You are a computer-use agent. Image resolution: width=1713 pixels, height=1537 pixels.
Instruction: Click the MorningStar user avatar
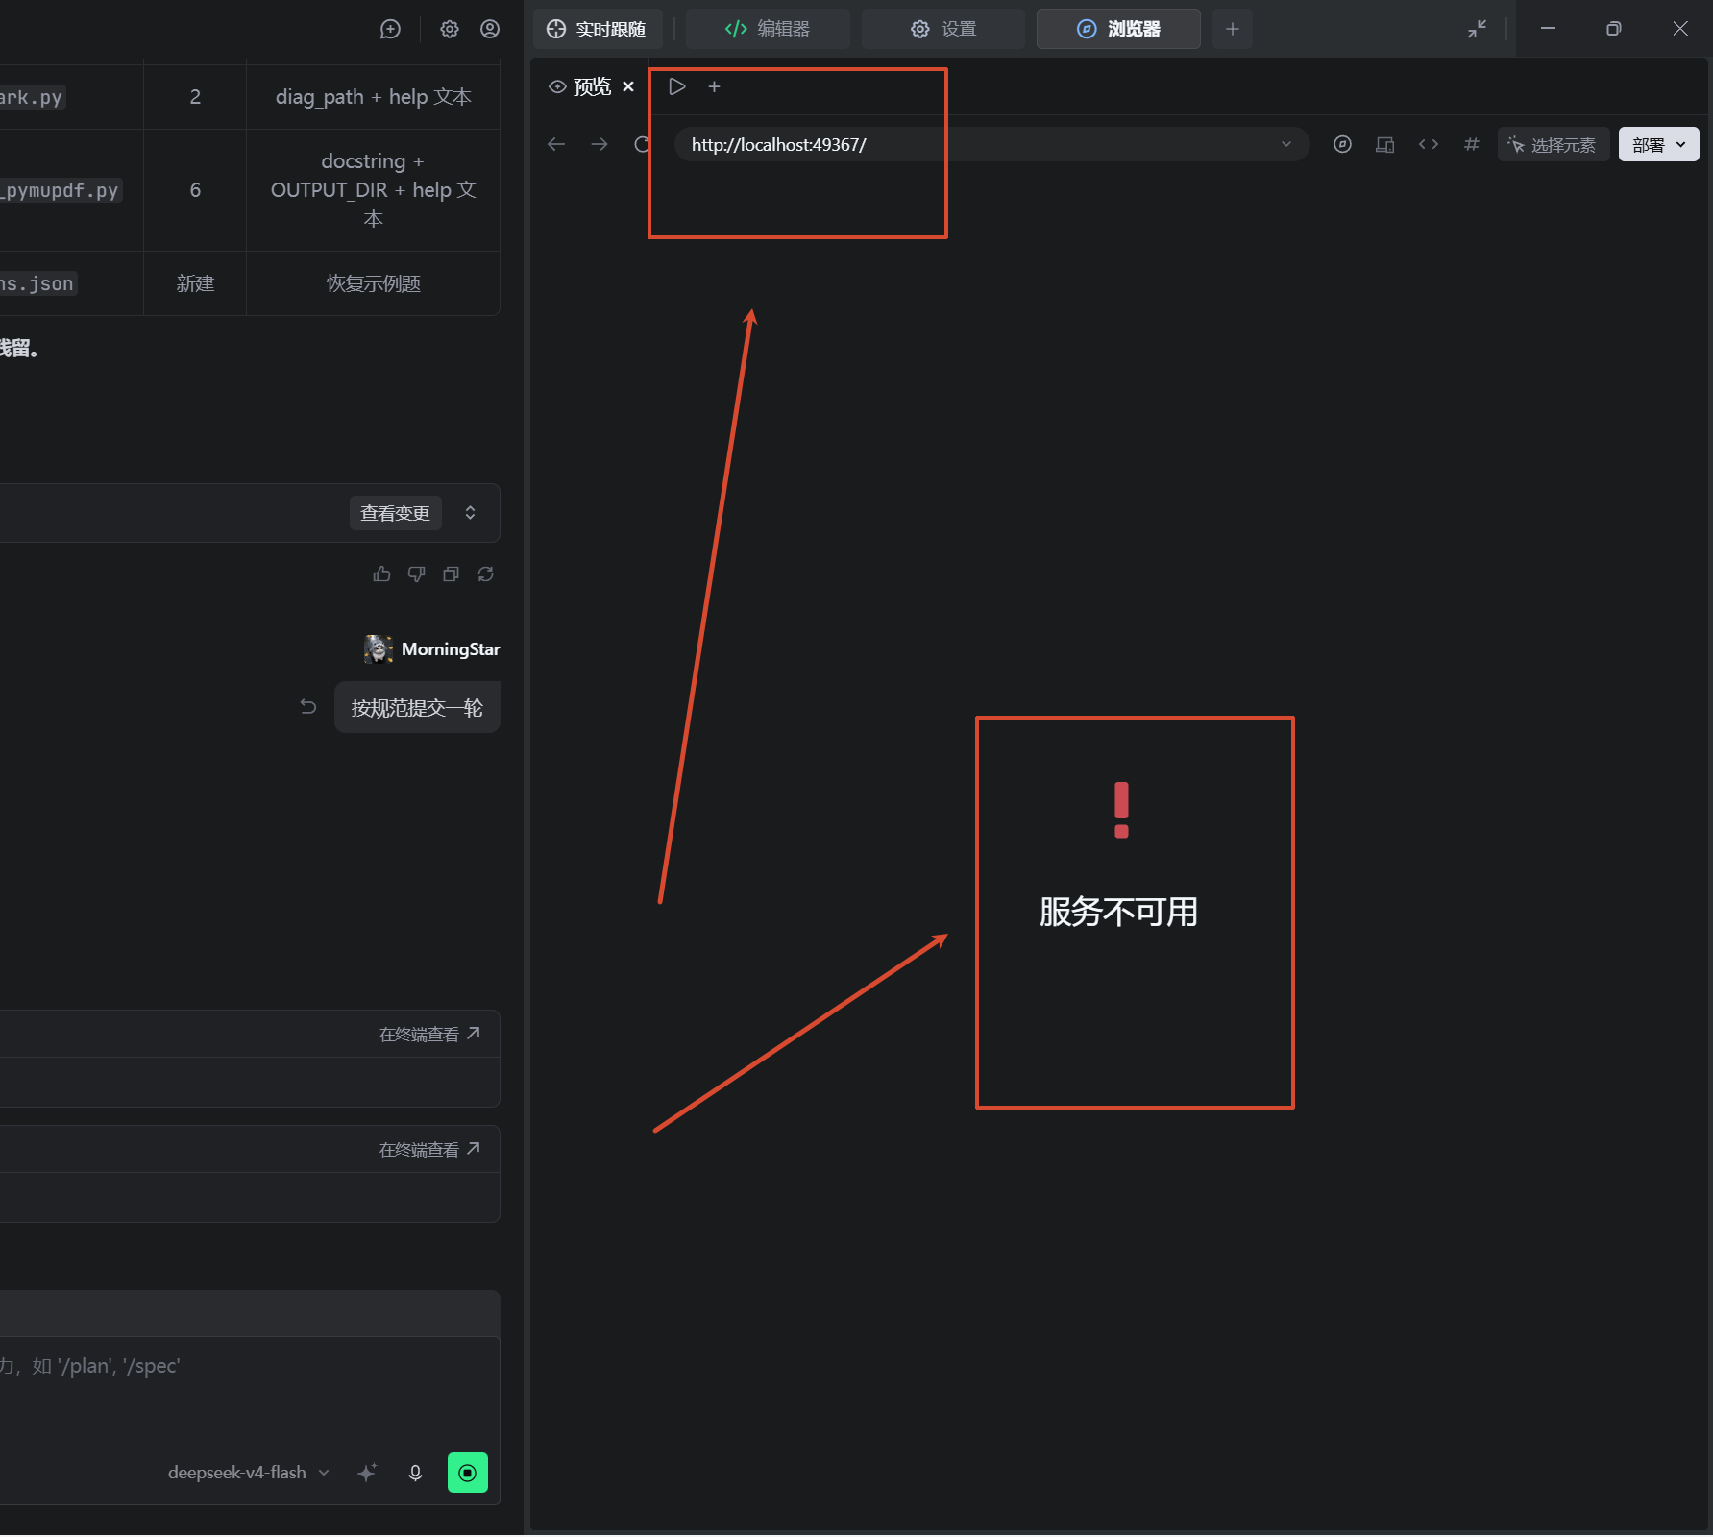(378, 649)
